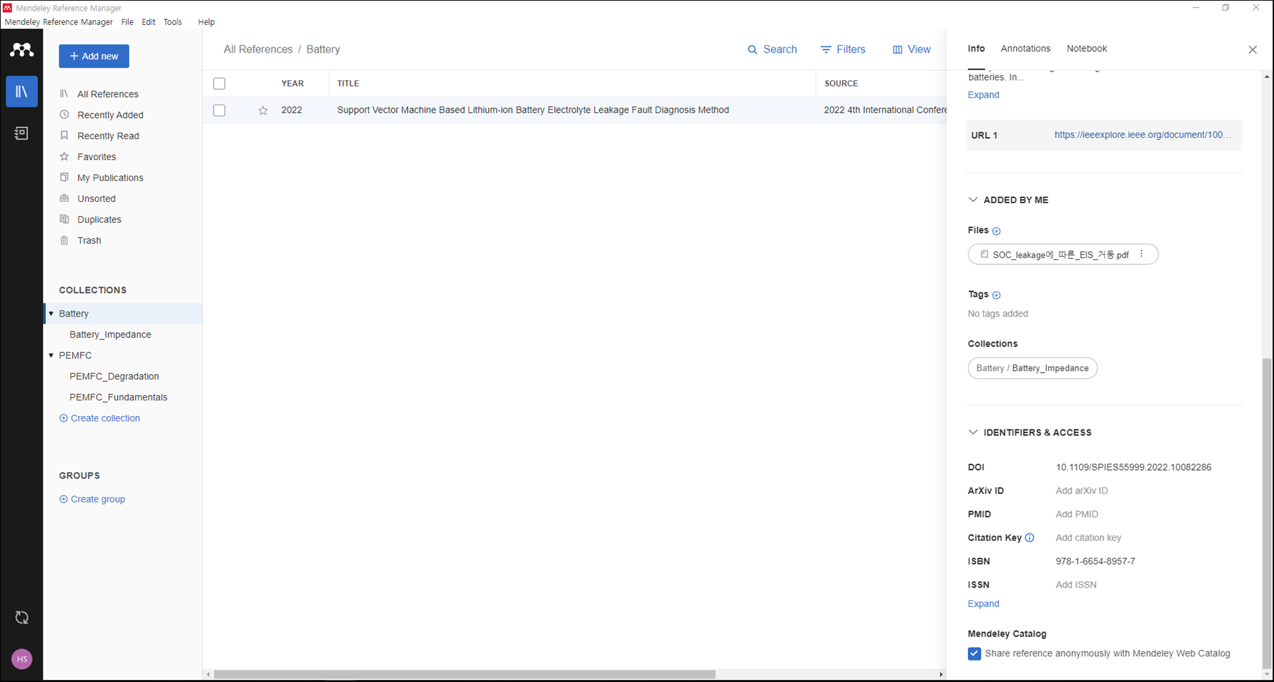
Task: Click Create collection link
Action: [x=99, y=418]
